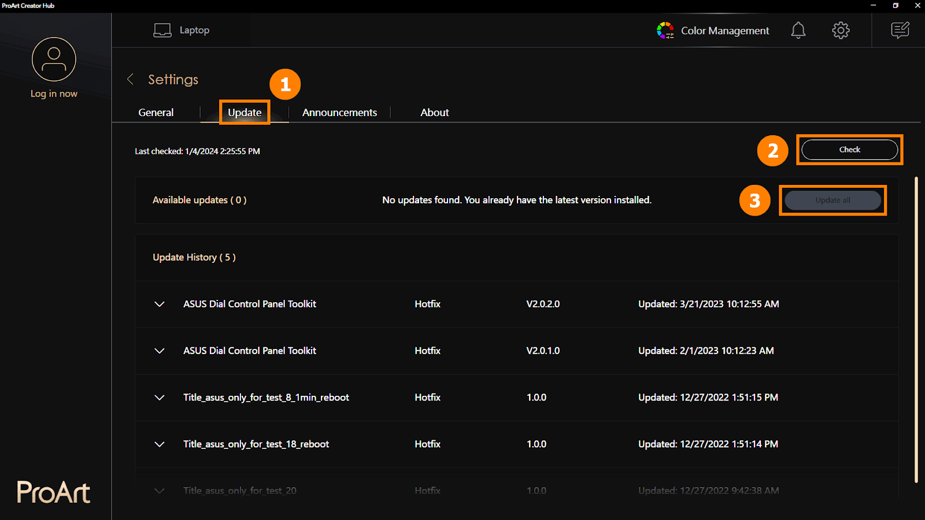This screenshot has height=520, width=925.
Task: Click 'Updated: 3/21/2023 10:12:55 AM' text
Action: pos(709,304)
